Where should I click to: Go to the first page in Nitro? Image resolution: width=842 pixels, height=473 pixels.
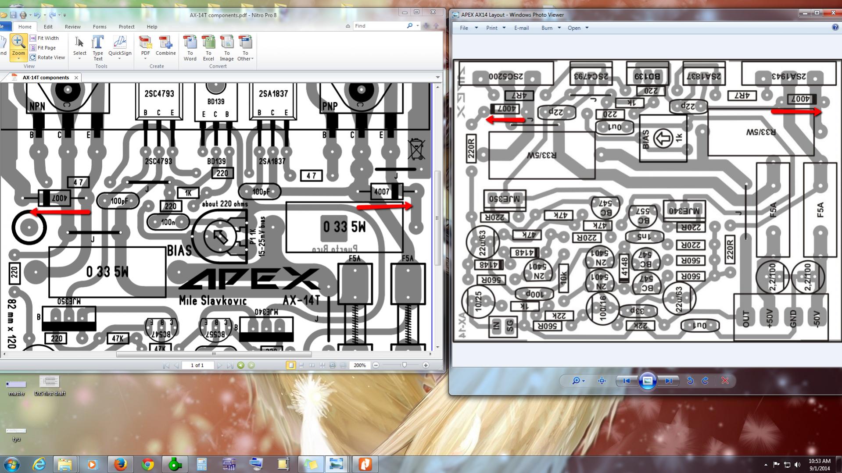166,365
